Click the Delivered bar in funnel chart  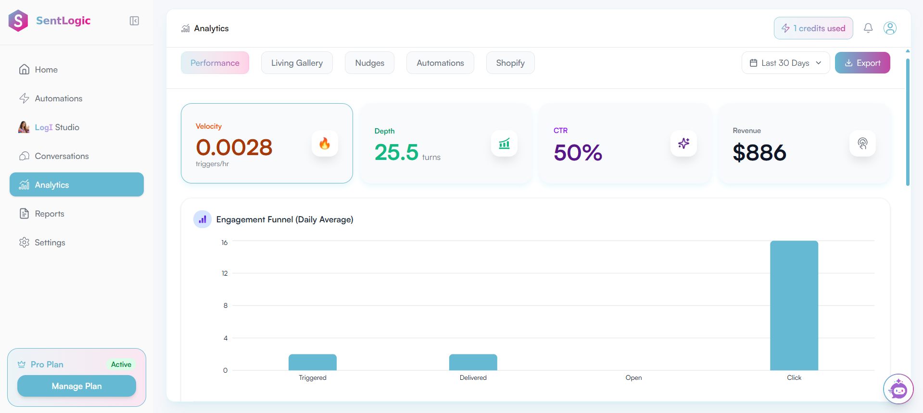[473, 362]
